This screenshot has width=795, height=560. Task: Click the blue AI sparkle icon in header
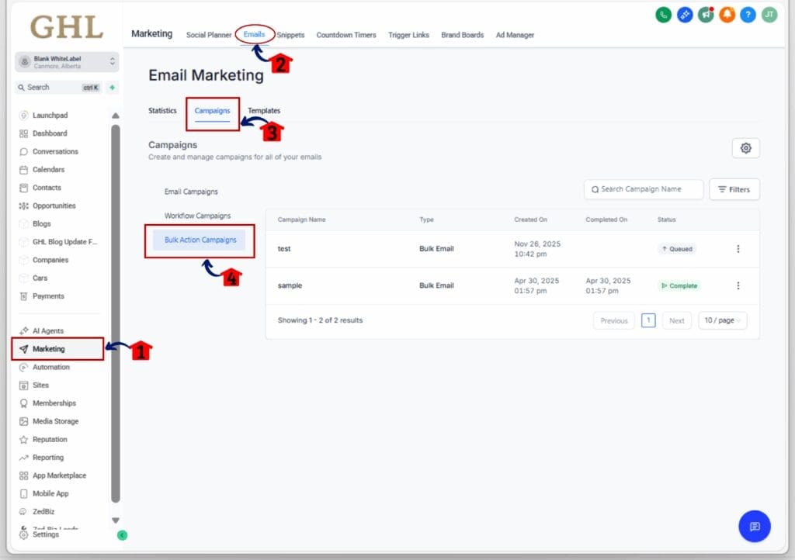pyautogui.click(x=684, y=15)
